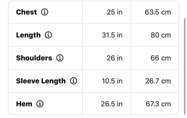Select the 25 in chest value
187x118 pixels.
[115, 12]
